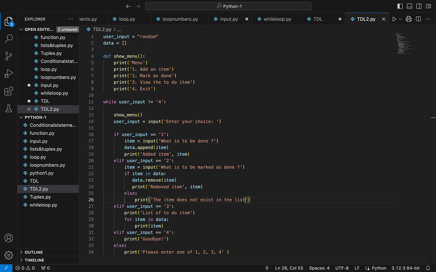Screen dimensions: 436x272
Task: Click the Ln 26, Col 55 indicator
Action: pyautogui.click(x=289, y=268)
